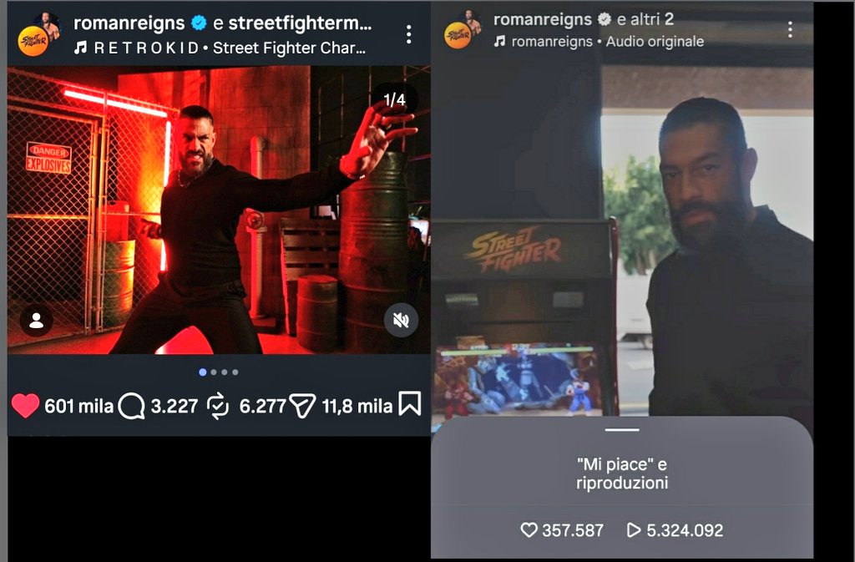Image resolution: width=855 pixels, height=562 pixels.
Task: Tap the repost arrows icon
Action: pyautogui.click(x=218, y=406)
